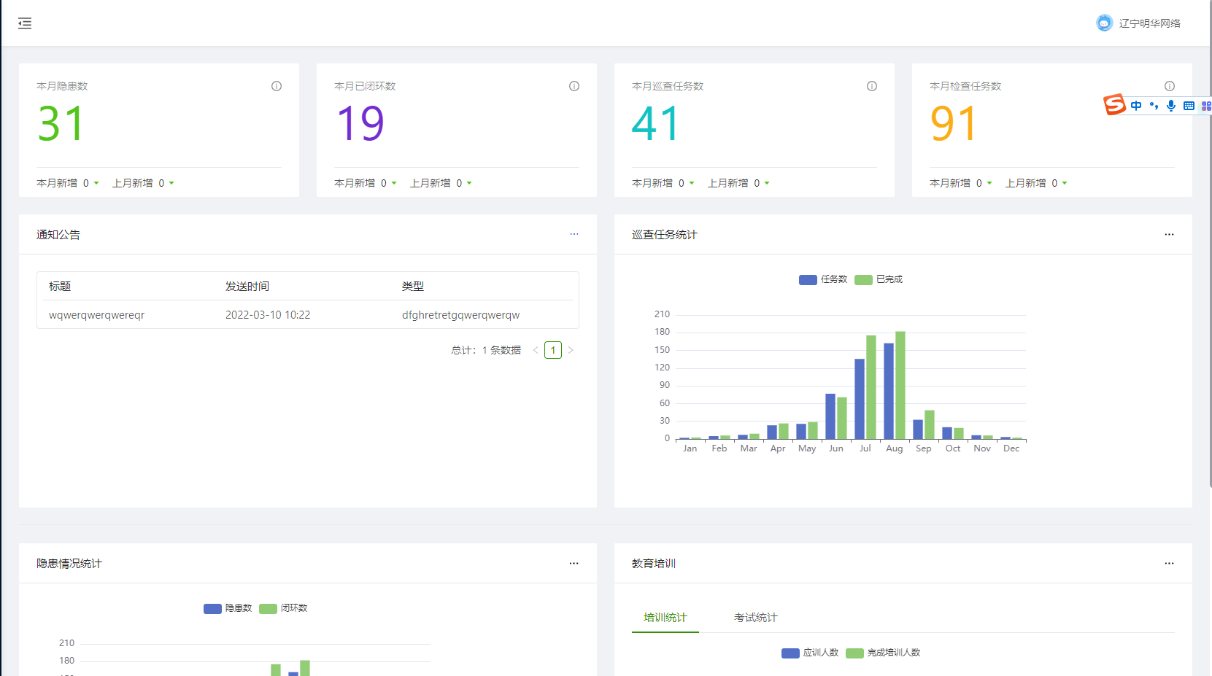Show info tooltip for 本月检查任务数 card
Viewport: 1212px width, 676px height.
[1170, 86]
